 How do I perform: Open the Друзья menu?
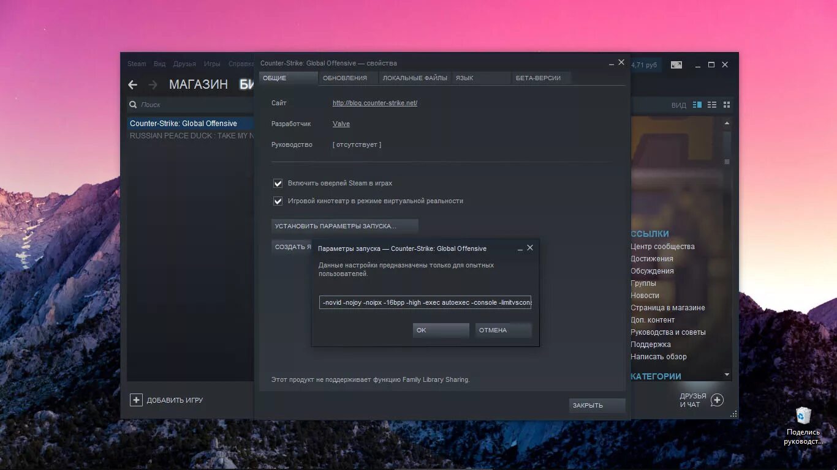pyautogui.click(x=184, y=64)
